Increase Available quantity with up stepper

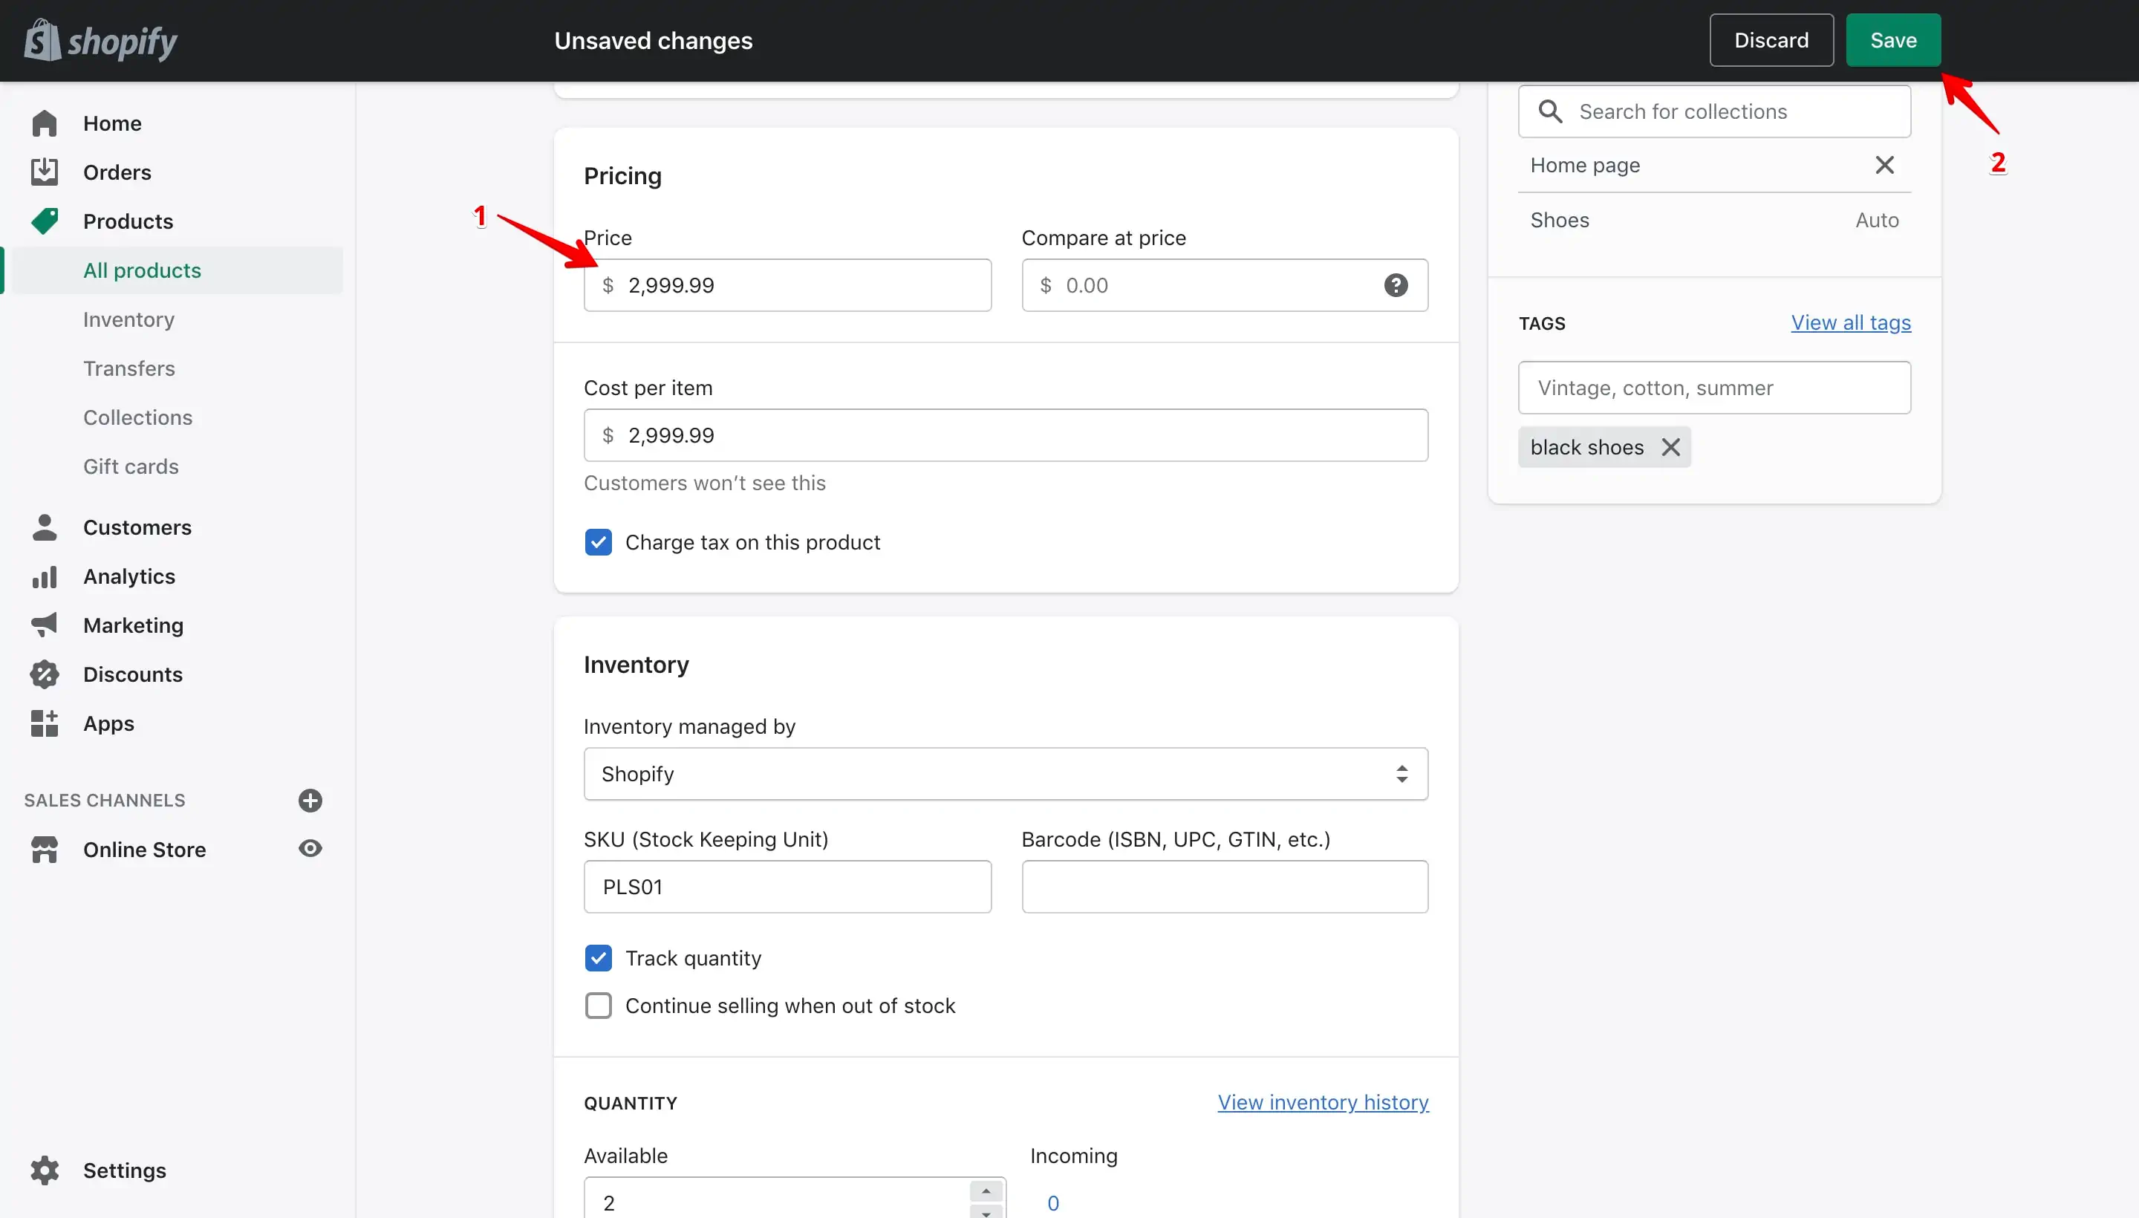(986, 1191)
